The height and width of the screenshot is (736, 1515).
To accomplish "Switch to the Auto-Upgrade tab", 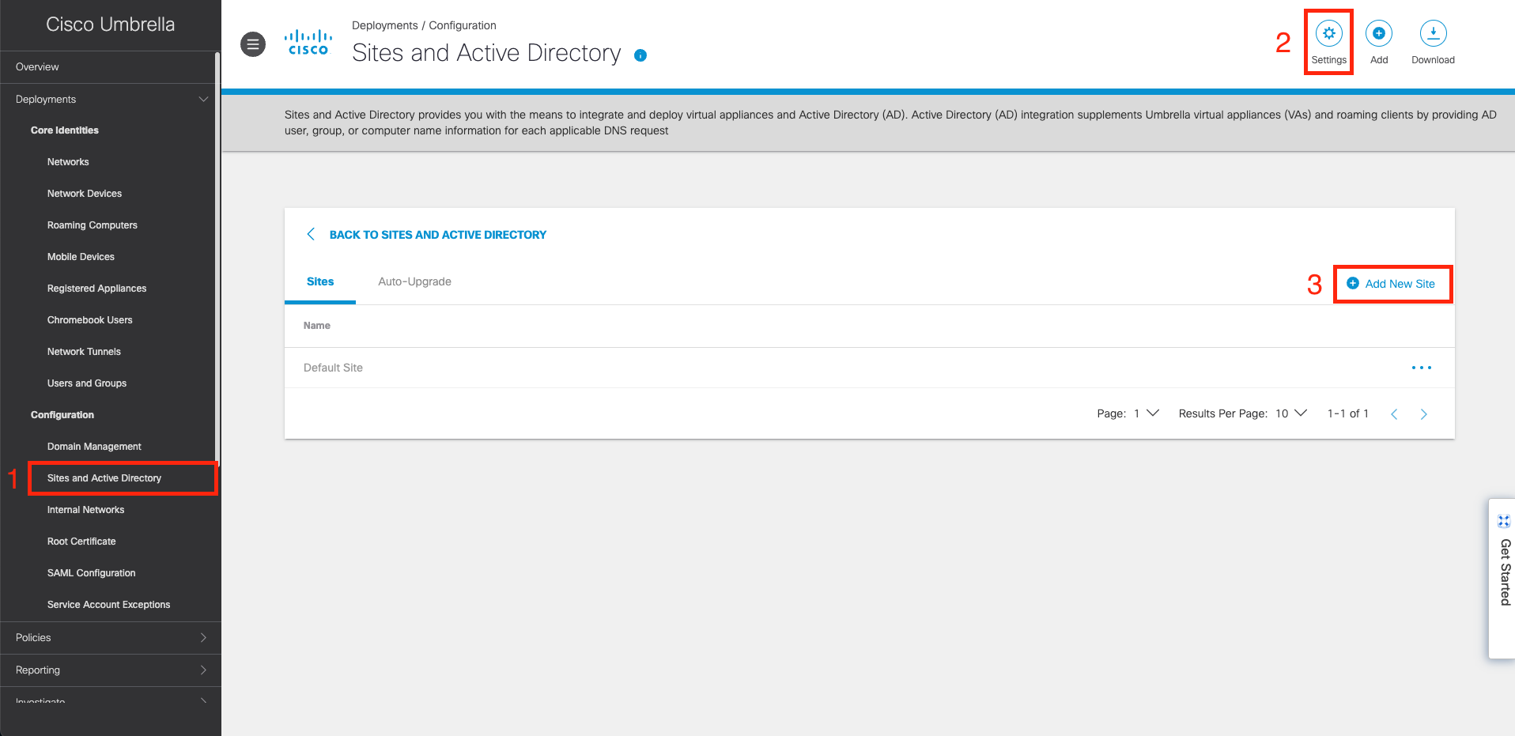I will (x=414, y=281).
